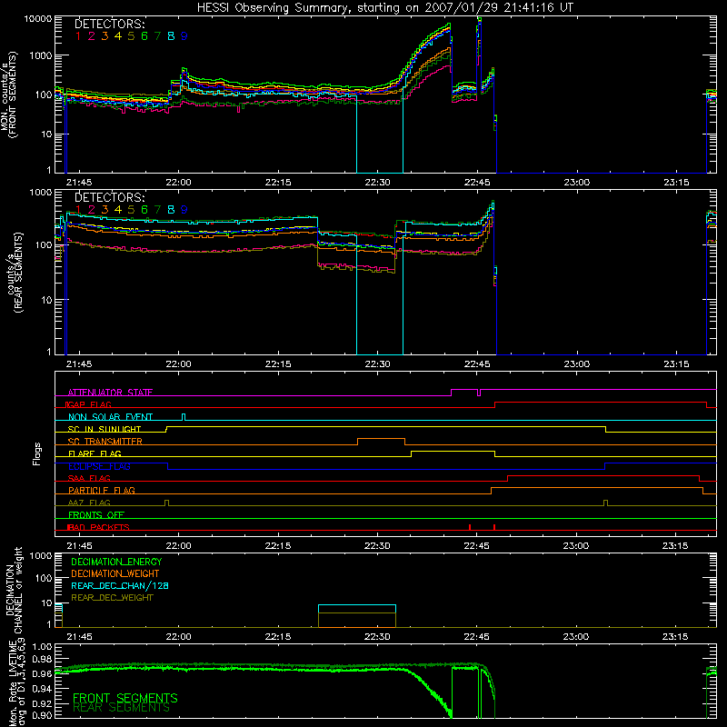The width and height of the screenshot is (727, 727).
Task: Click the DETECTORS: heading in front segments plot
Action: tap(110, 24)
